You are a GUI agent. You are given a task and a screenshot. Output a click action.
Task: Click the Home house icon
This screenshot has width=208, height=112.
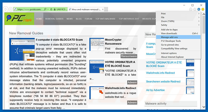191,9
